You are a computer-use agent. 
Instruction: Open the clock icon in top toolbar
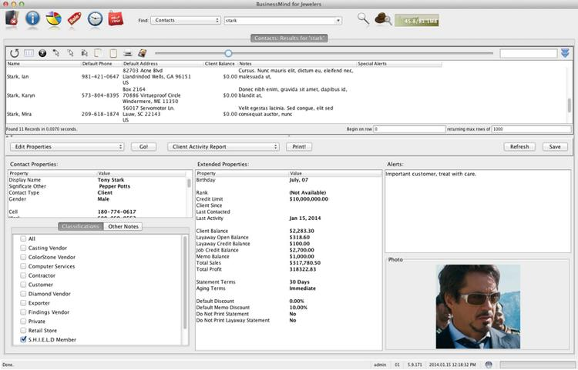click(x=95, y=18)
